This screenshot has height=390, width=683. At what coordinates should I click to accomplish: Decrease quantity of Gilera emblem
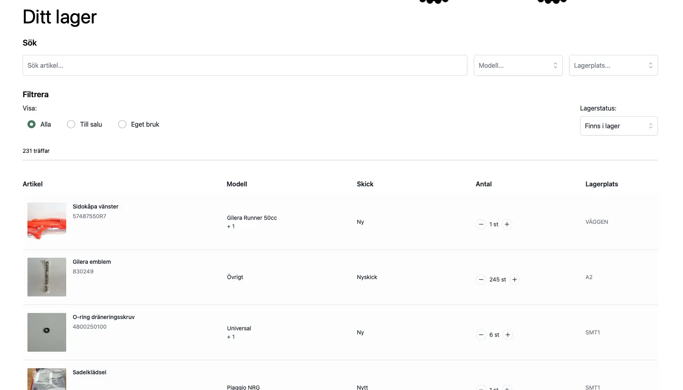point(481,279)
